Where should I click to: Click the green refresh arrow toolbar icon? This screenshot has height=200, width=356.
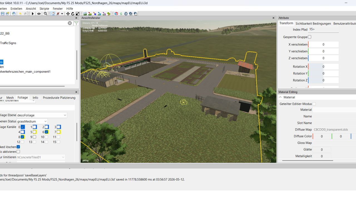pos(121,14)
